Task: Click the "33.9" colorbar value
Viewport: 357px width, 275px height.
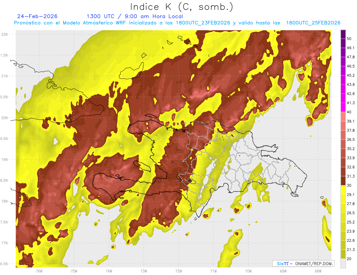Action: [351, 158]
